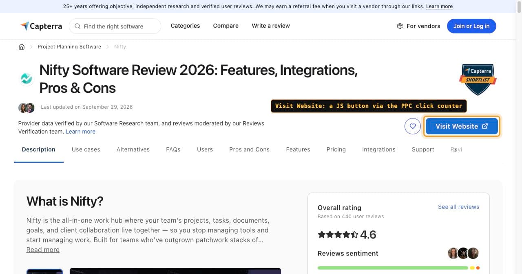Open the Features tab
The width and height of the screenshot is (522, 274).
298,149
